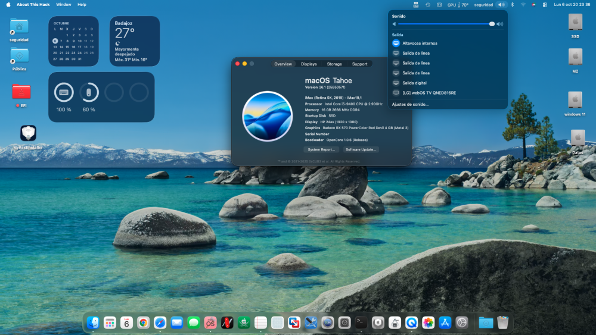This screenshot has height=335, width=596.
Task: Click the Time Machine menu bar icon
Action: pos(427,5)
